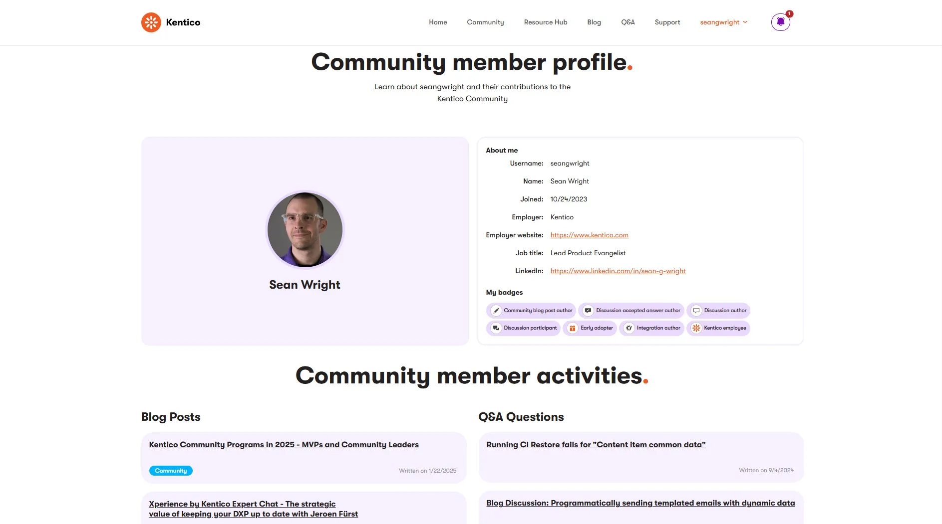Click the 'Written on 9/4/2024' date
Image resolution: width=942 pixels, height=524 pixels.
tap(766, 470)
